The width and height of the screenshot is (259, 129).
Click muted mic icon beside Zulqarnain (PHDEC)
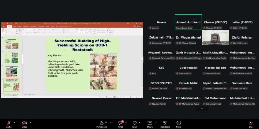pyautogui.click(x=150, y=43)
